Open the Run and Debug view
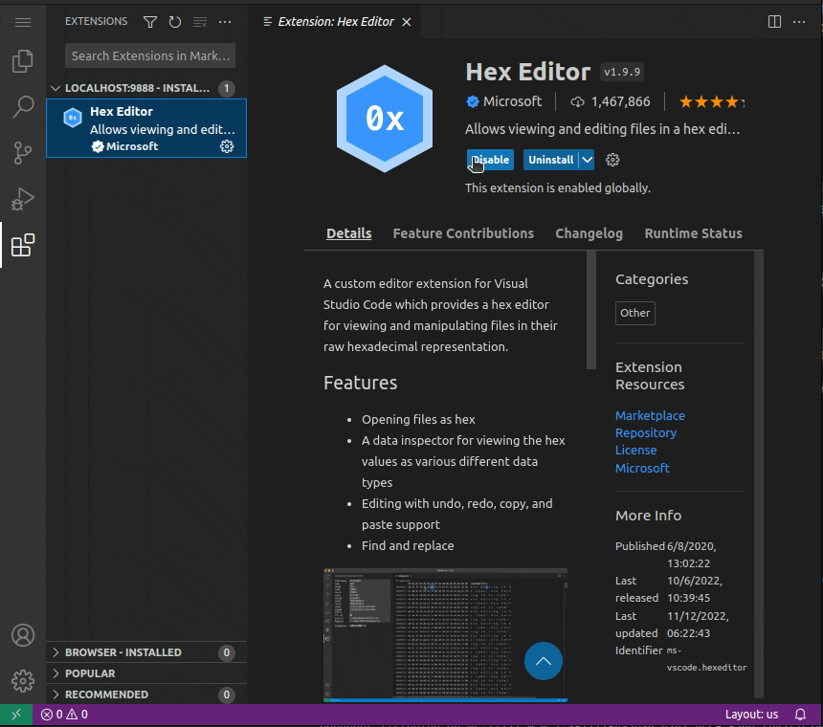 coord(23,199)
